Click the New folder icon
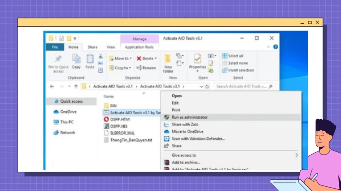 tap(168, 59)
